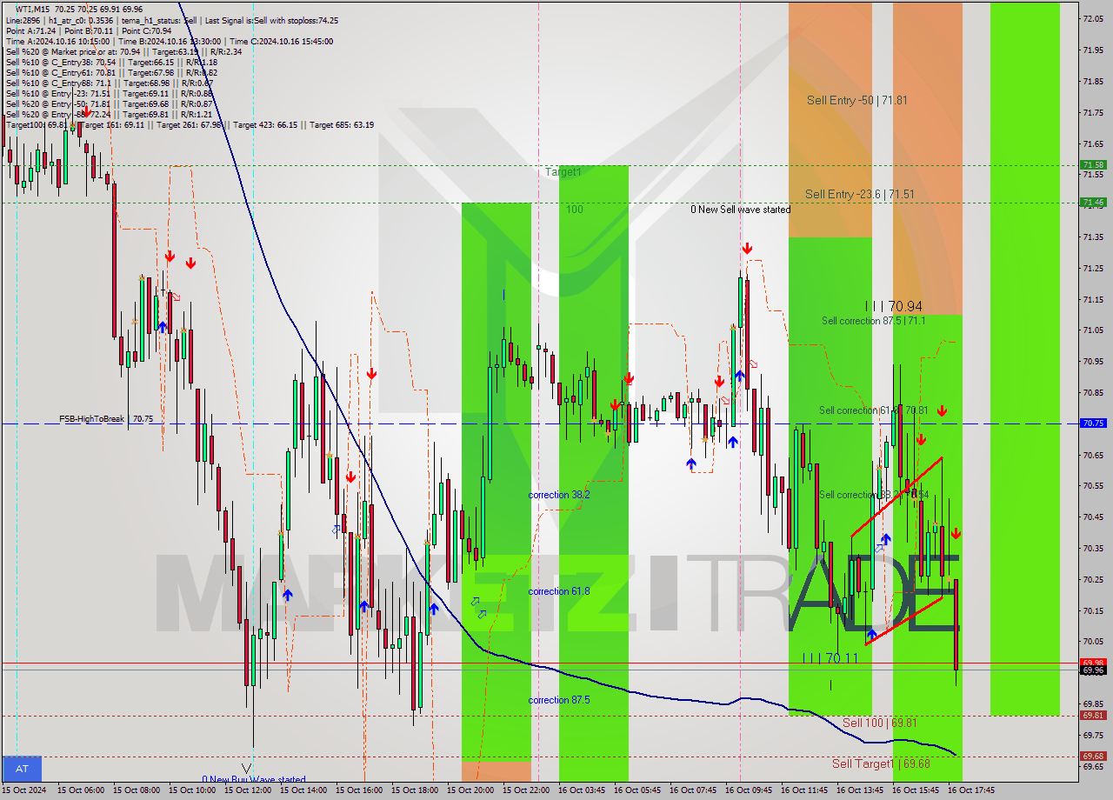Click the '| | | 70.94' price label
Viewport: 1113px width, 800px height.
(x=893, y=306)
